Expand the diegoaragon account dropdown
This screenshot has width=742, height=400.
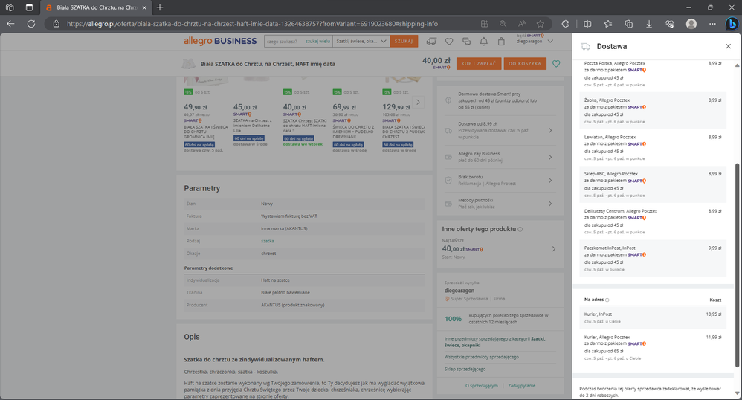click(x=551, y=42)
